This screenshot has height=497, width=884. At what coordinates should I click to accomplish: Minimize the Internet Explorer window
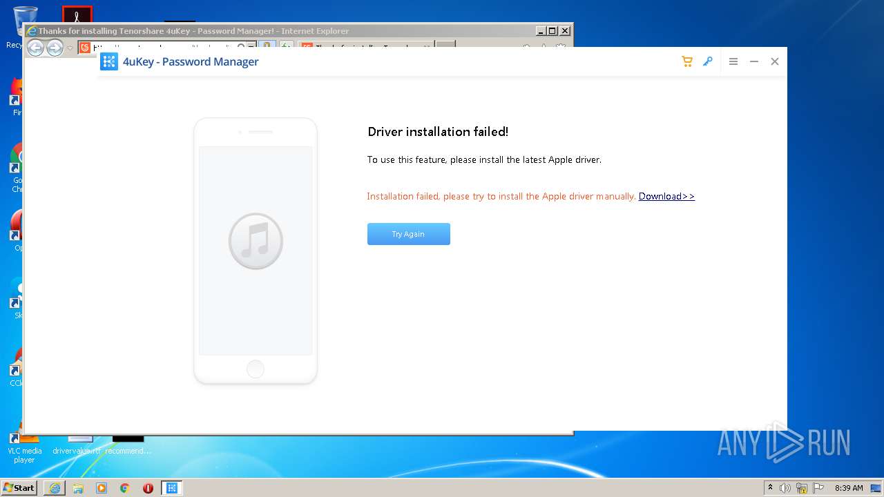(x=541, y=31)
